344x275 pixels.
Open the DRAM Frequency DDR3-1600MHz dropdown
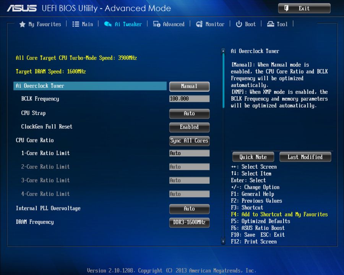(189, 222)
